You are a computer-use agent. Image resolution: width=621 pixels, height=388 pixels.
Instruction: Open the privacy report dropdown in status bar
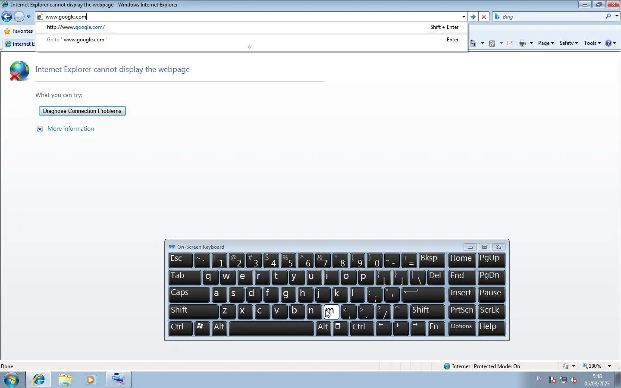[x=574, y=366]
